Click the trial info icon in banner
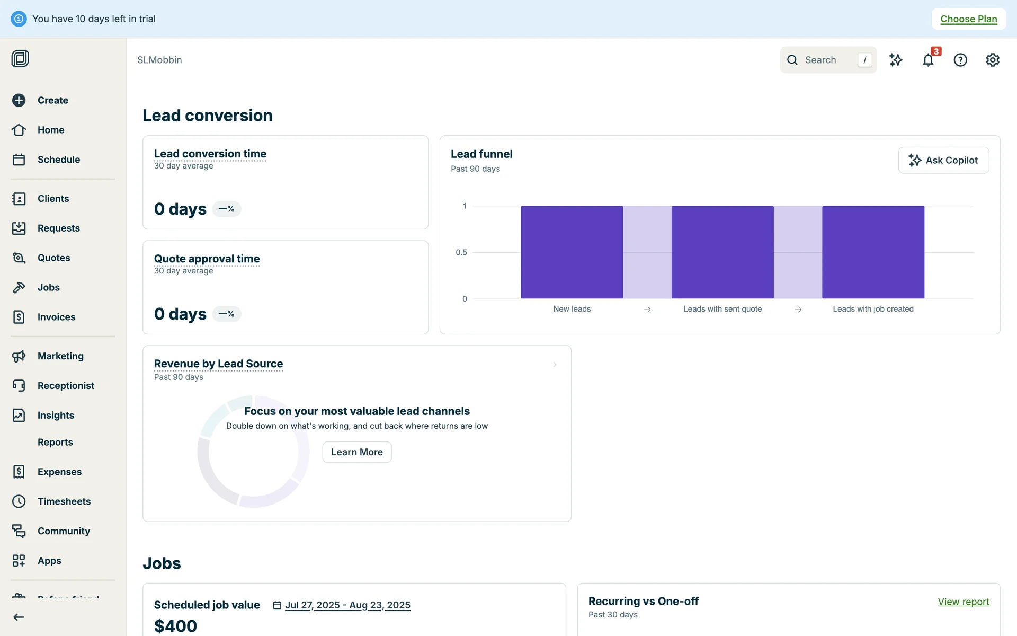The width and height of the screenshot is (1017, 636). coord(19,19)
